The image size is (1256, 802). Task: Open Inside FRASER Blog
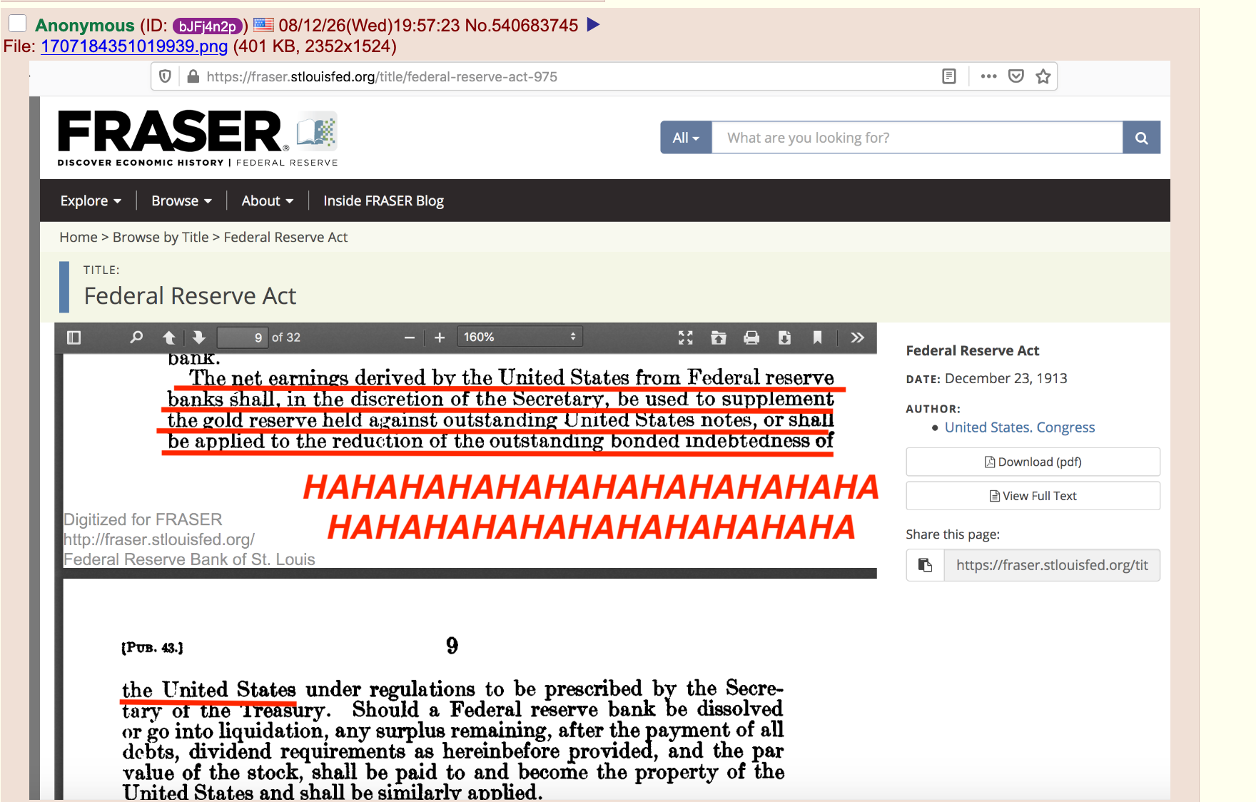click(x=383, y=200)
